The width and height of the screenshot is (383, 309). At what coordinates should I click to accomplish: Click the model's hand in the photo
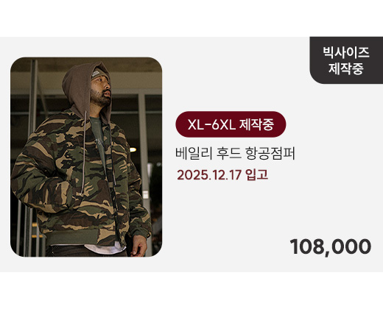tap(138, 246)
